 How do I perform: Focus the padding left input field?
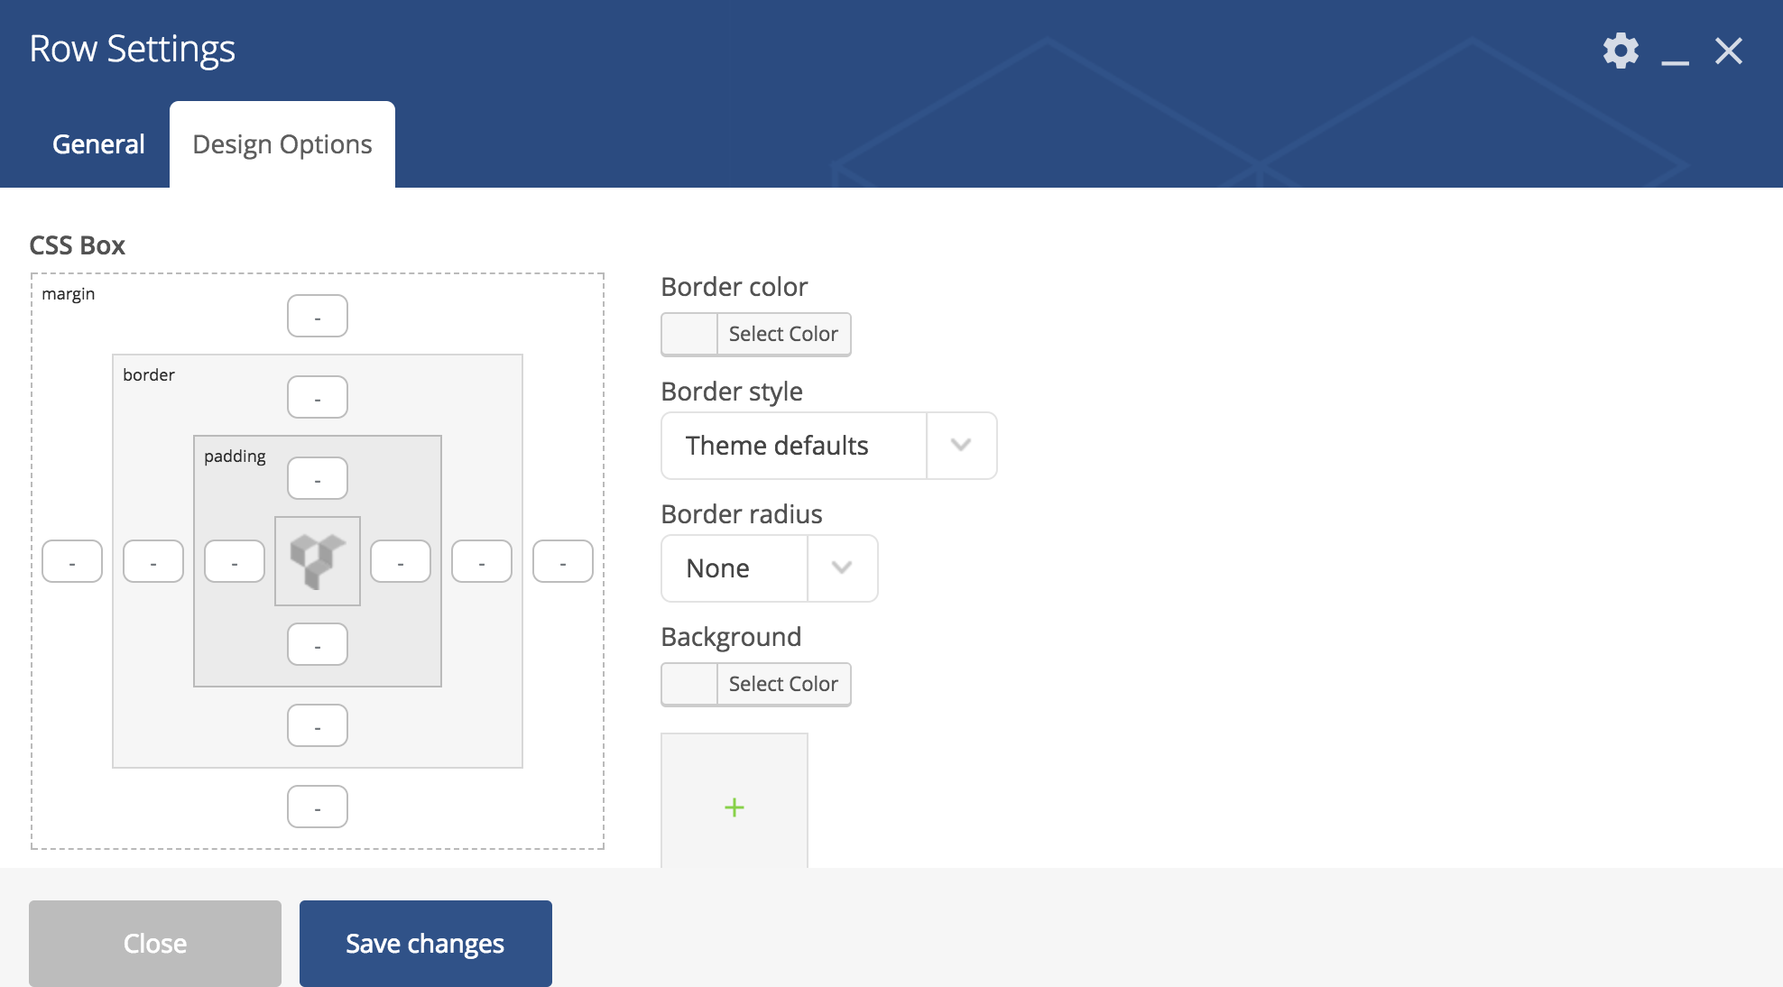click(x=235, y=561)
